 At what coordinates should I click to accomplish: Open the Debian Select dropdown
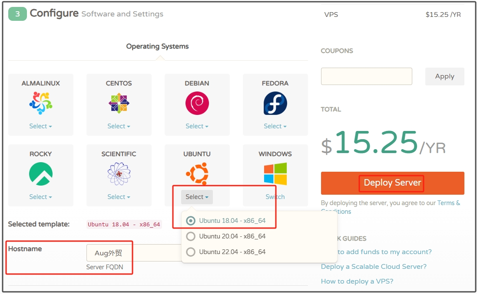click(197, 126)
